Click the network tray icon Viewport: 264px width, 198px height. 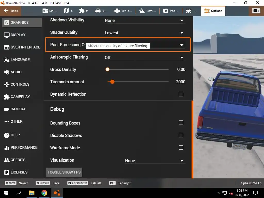(225, 193)
